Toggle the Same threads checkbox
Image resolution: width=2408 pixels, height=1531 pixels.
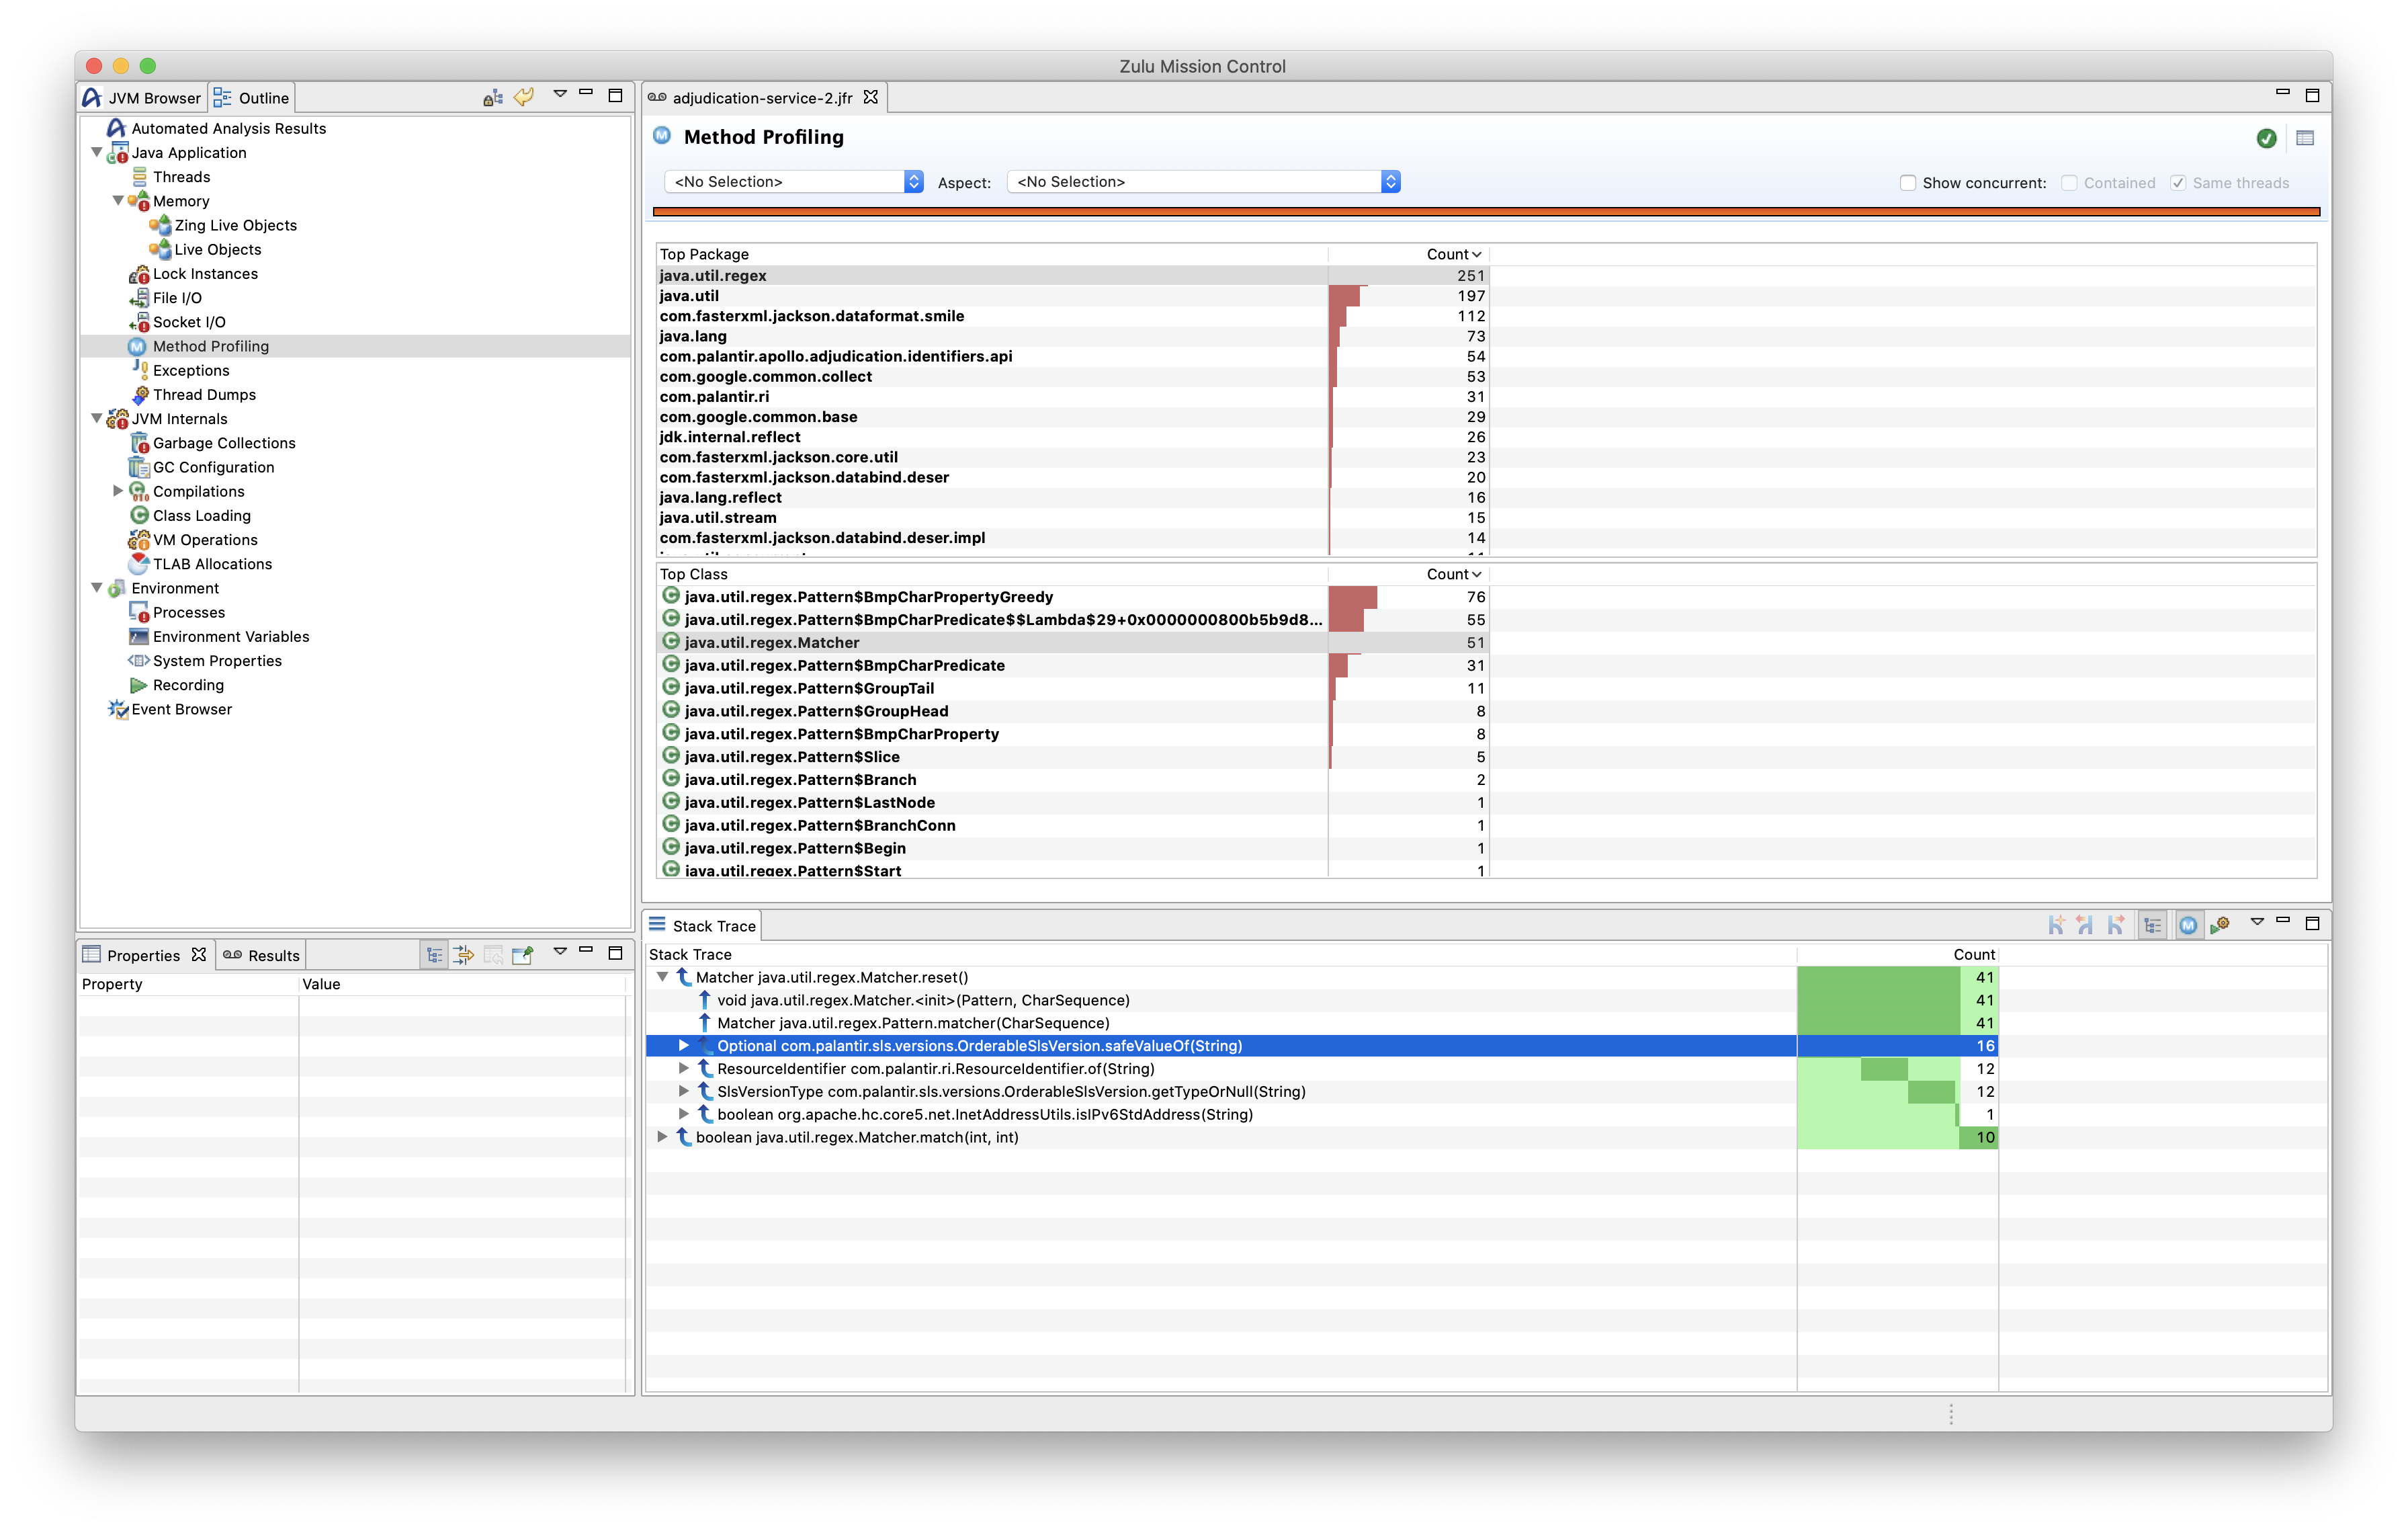pos(2178,183)
